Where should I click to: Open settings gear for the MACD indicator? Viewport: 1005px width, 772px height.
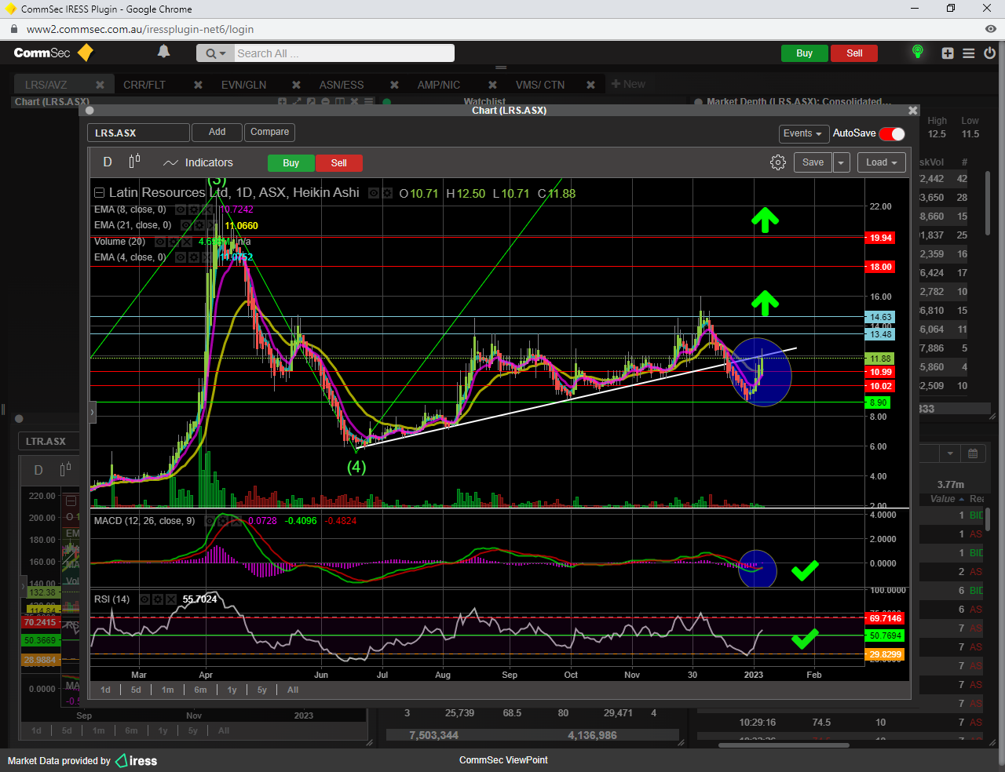[x=223, y=521]
